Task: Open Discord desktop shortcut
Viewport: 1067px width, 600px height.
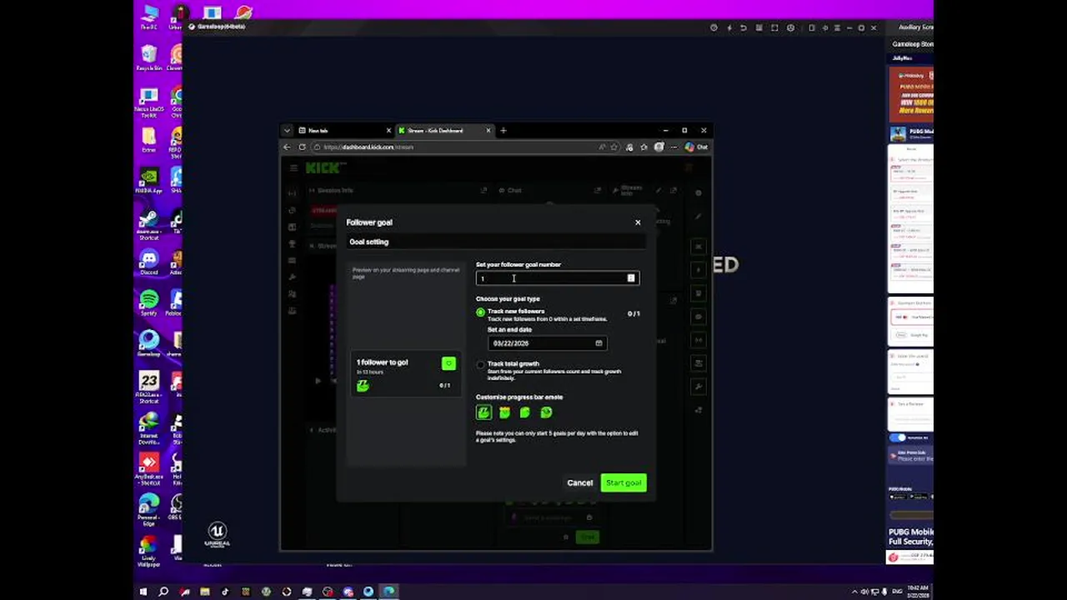Action: click(149, 263)
